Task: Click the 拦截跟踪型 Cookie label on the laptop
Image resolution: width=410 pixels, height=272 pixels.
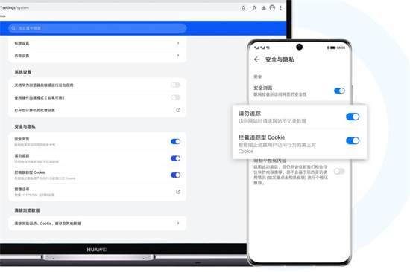Action: click(x=30, y=172)
